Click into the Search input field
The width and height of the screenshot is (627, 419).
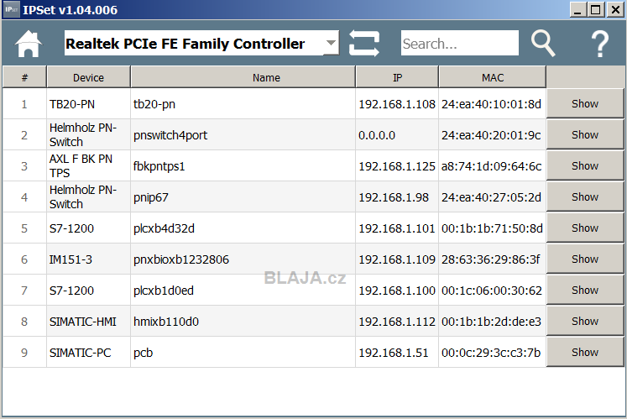coord(460,43)
